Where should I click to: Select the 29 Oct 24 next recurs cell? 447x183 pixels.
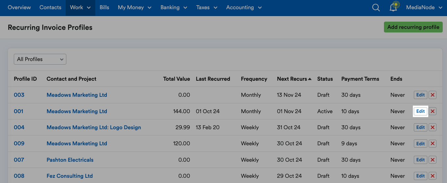pyautogui.click(x=289, y=176)
